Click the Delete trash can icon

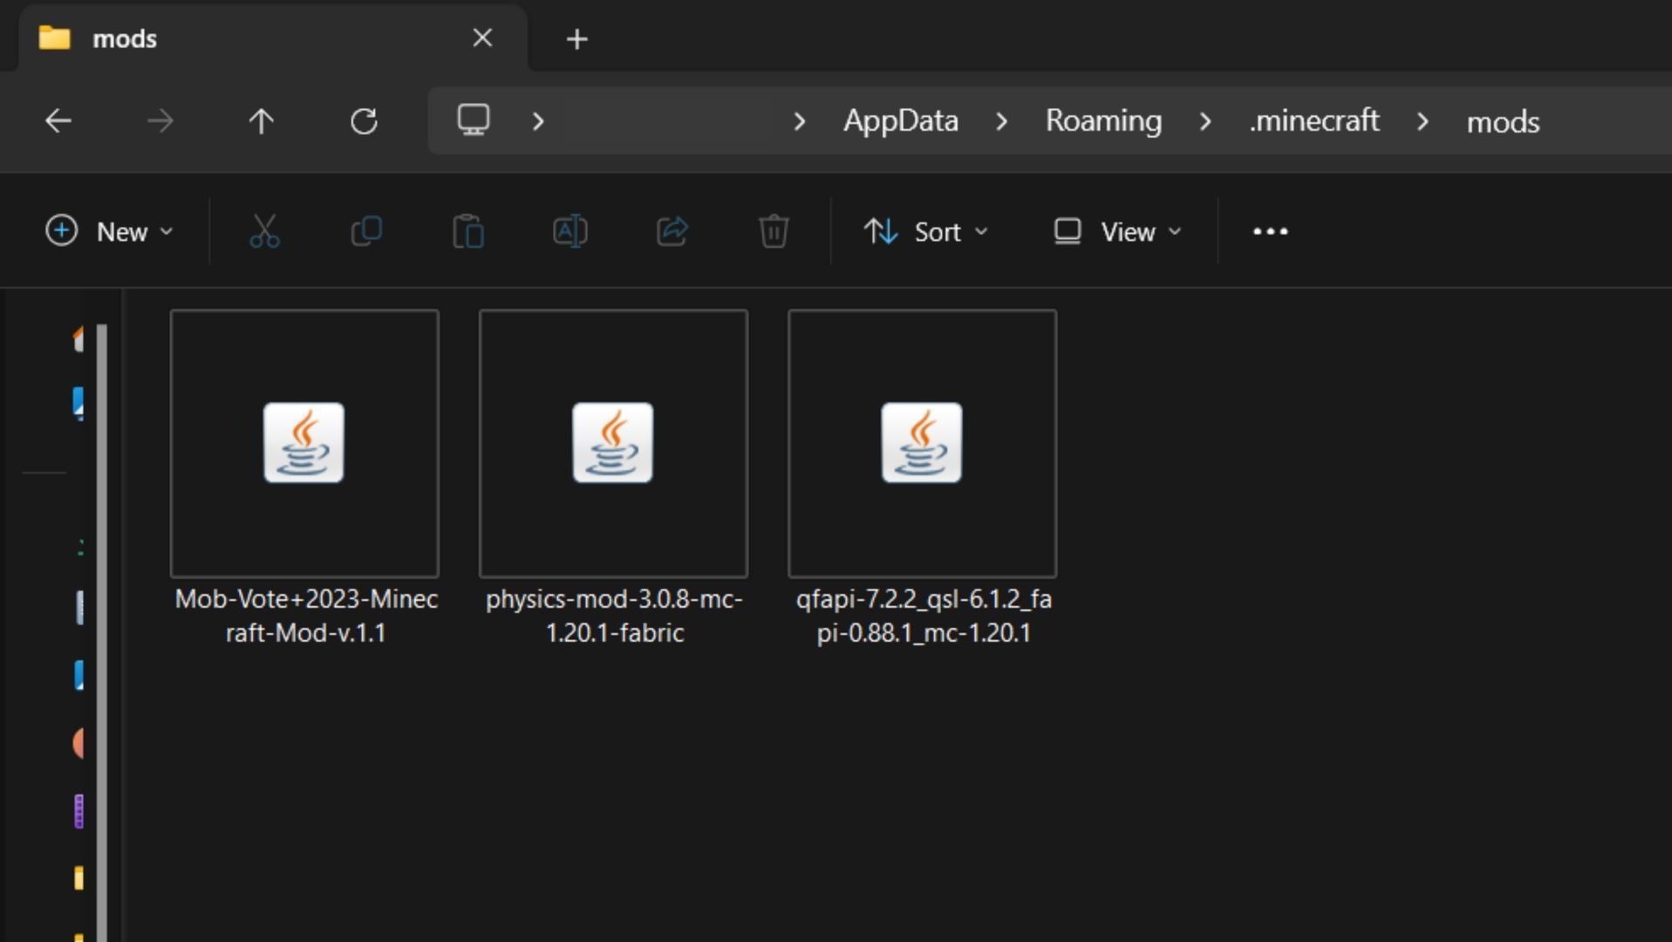click(774, 232)
